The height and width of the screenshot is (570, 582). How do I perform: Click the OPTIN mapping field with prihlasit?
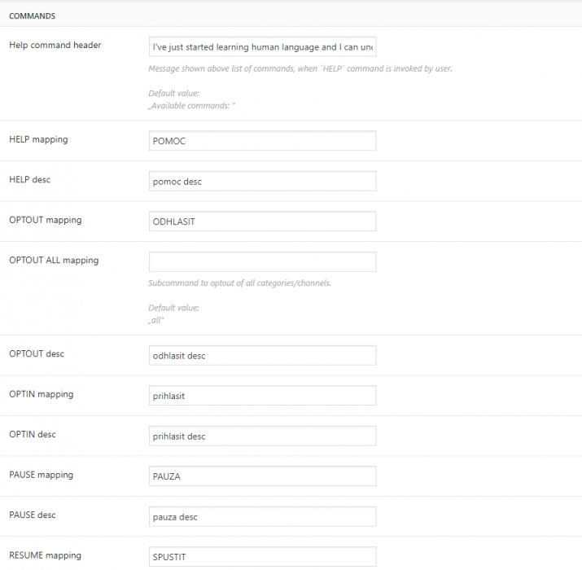[262, 396]
